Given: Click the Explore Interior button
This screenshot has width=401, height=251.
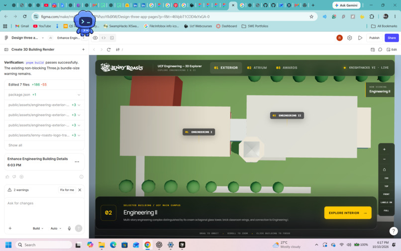Looking at the screenshot, I should 348,213.
